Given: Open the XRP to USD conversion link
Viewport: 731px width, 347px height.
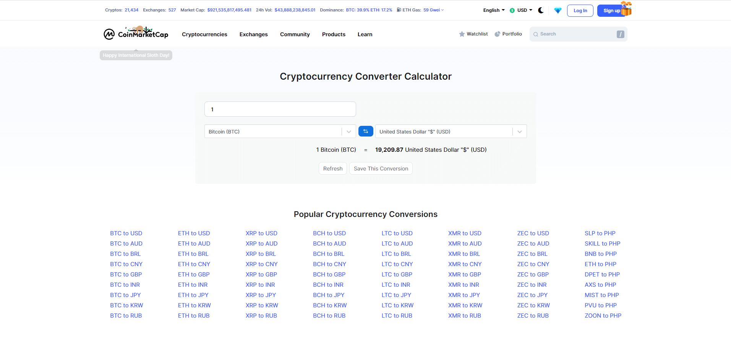Looking at the screenshot, I should (261, 233).
